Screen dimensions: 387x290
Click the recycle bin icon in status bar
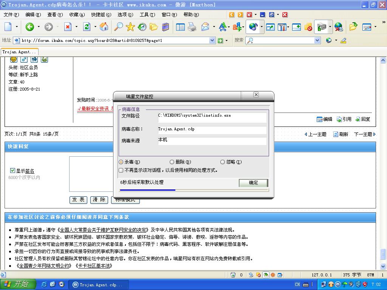pos(233,275)
